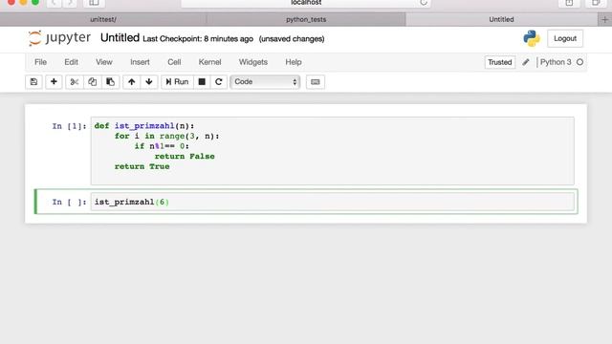Open the View menu
The image size is (612, 344).
(x=104, y=62)
